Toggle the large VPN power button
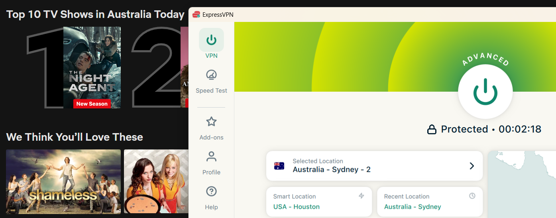This screenshot has width=556, height=218. coord(485,92)
